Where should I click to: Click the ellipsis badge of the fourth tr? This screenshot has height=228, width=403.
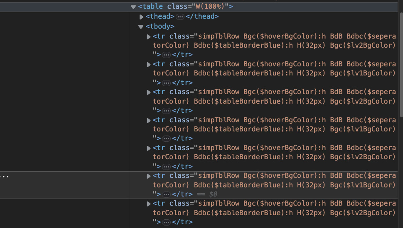pos(166,139)
